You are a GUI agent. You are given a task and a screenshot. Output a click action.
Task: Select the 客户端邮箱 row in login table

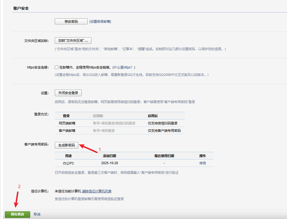[x=67, y=131]
